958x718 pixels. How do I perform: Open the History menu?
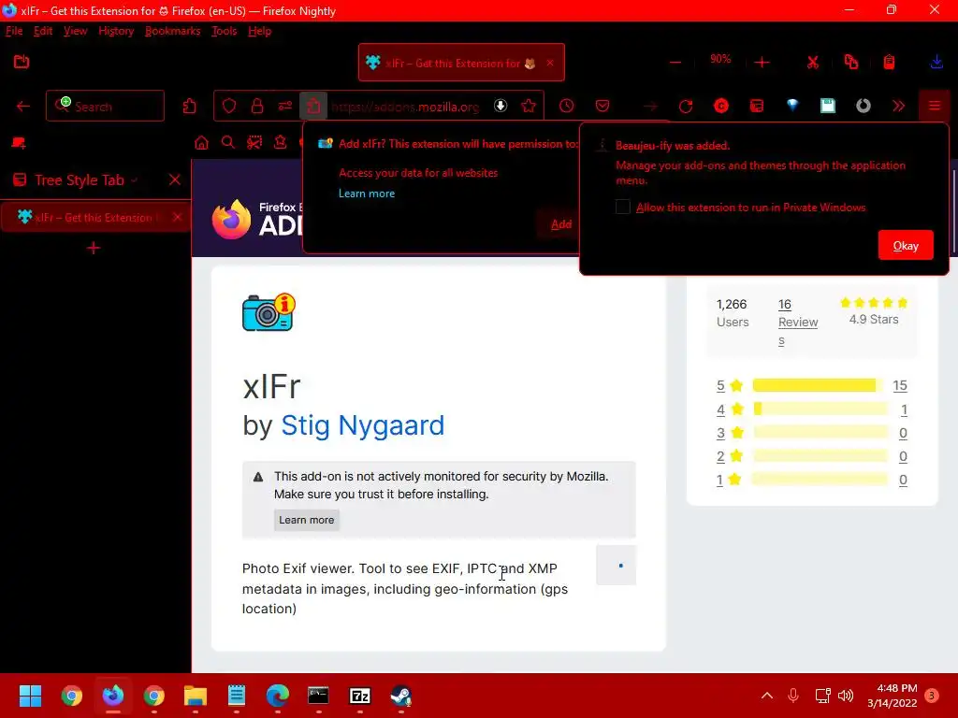[x=116, y=31]
